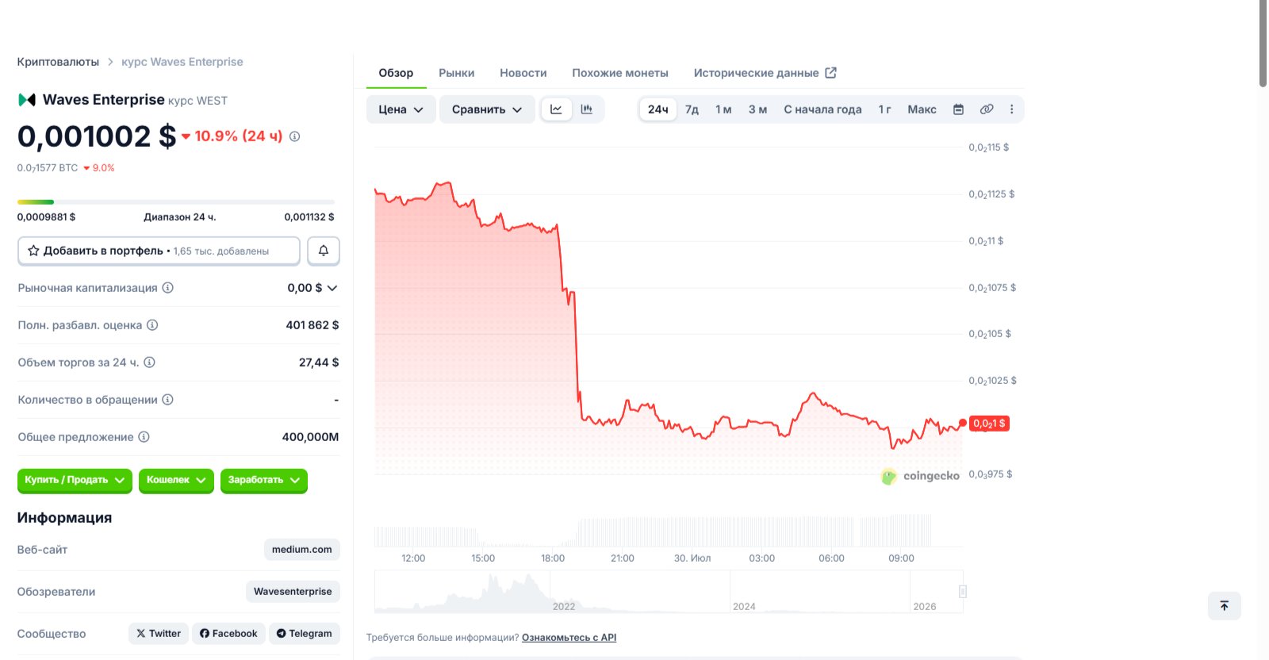Image resolution: width=1269 pixels, height=660 pixels.
Task: Open the Wavesenterprise explorer link
Action: coord(293,592)
